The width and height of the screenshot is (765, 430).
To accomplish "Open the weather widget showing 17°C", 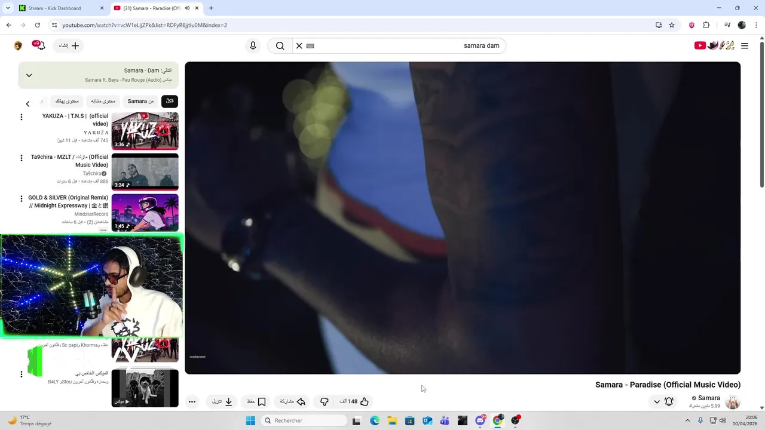I will point(29,420).
